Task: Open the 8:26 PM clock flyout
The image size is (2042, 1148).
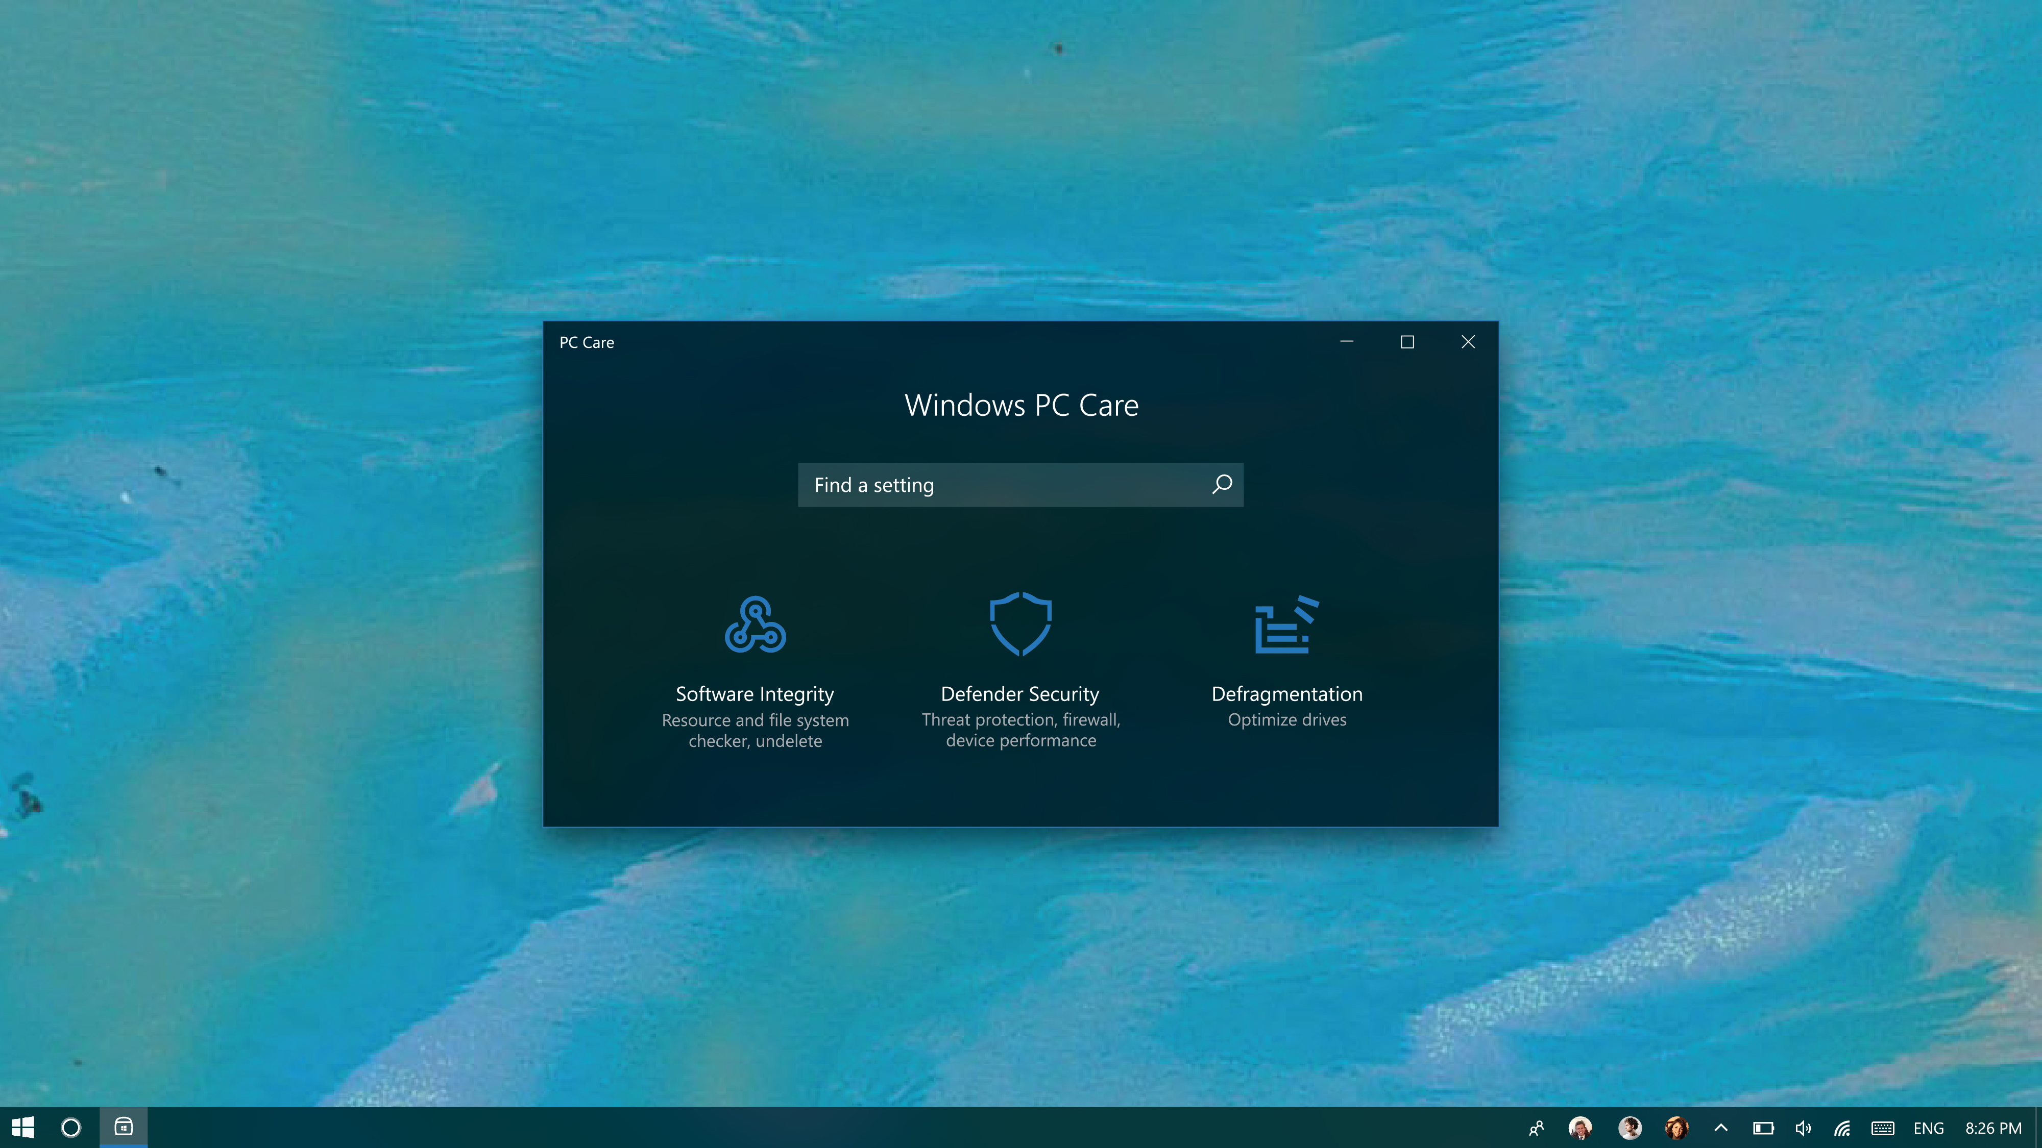Action: pos(1993,1128)
